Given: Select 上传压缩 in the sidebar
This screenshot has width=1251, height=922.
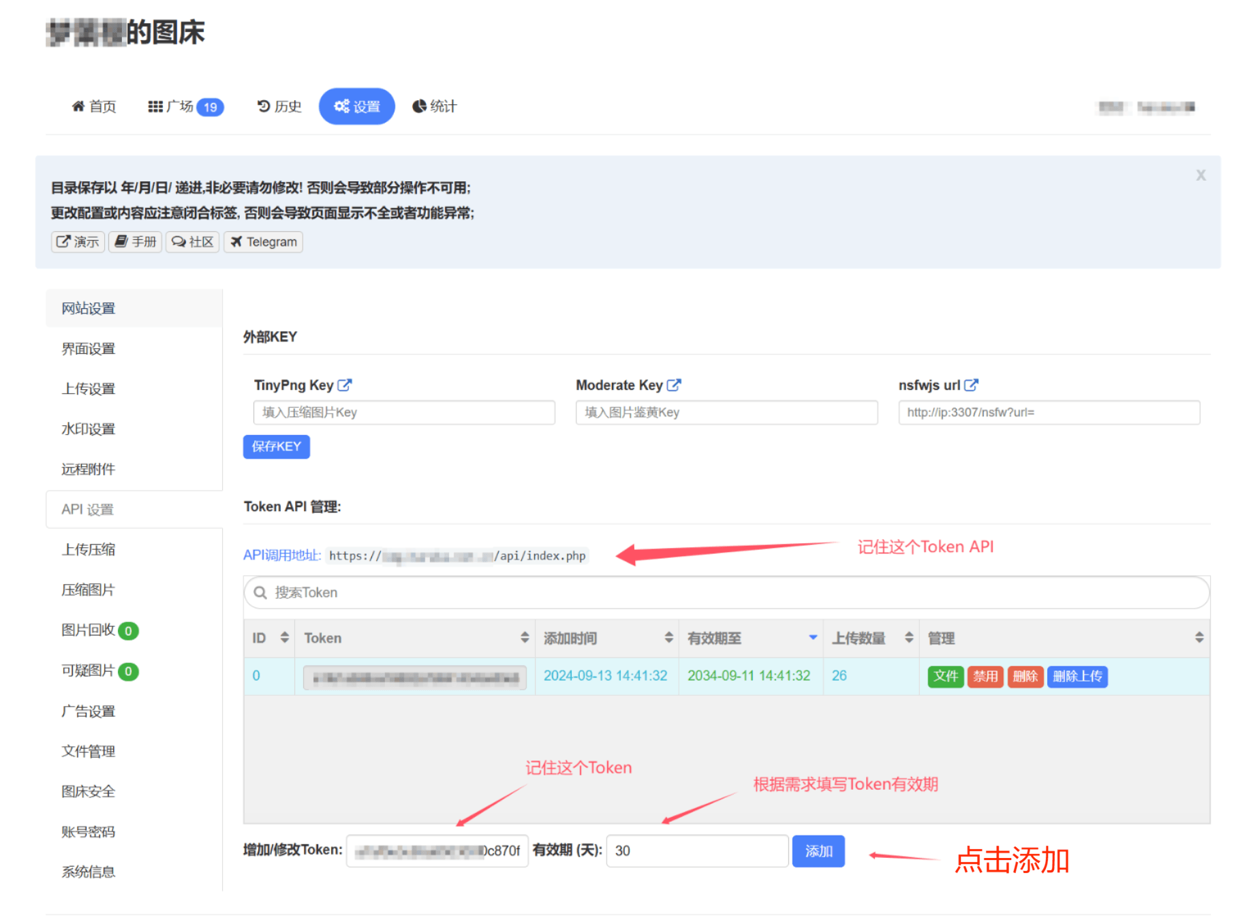Looking at the screenshot, I should click(x=134, y=550).
